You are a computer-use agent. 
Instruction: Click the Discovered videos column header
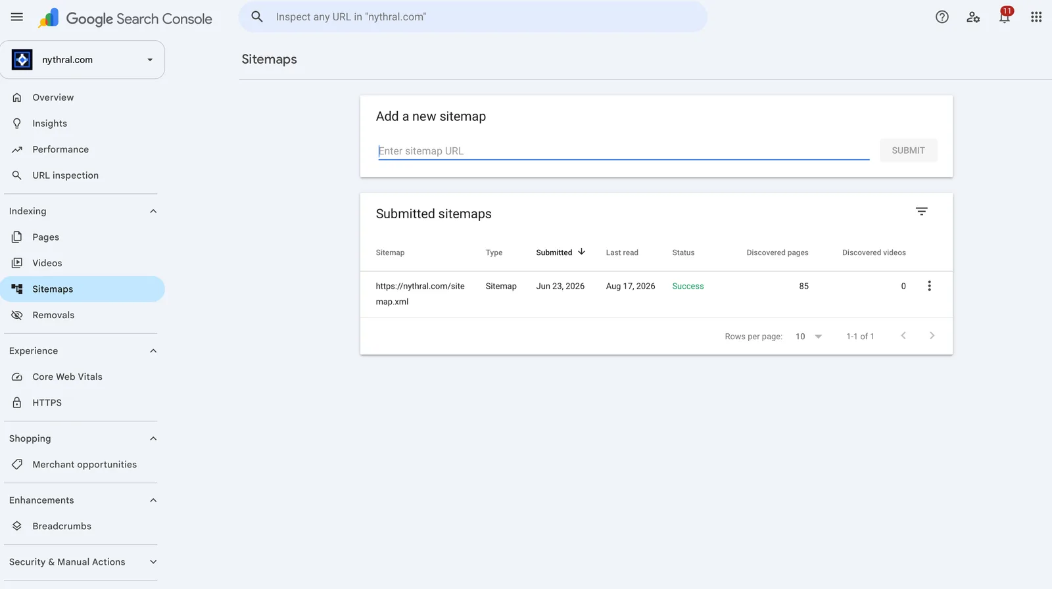coord(874,252)
